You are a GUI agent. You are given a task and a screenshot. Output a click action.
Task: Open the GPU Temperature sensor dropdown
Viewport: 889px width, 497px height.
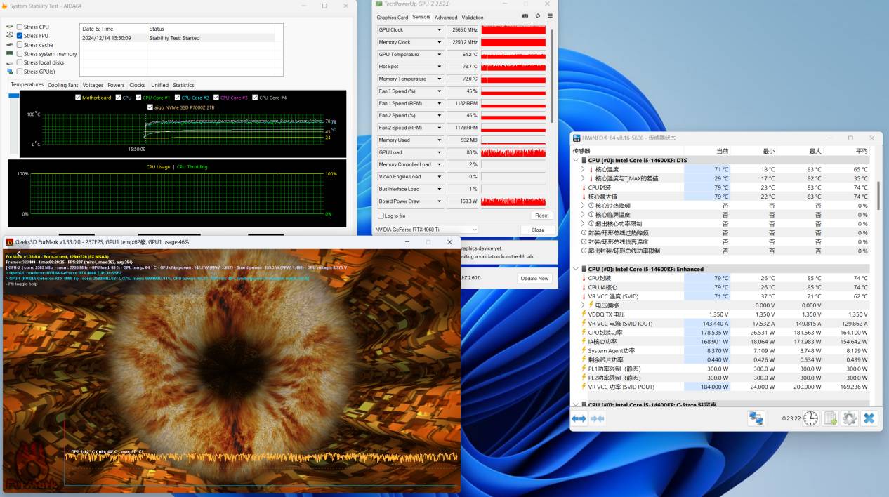point(440,55)
